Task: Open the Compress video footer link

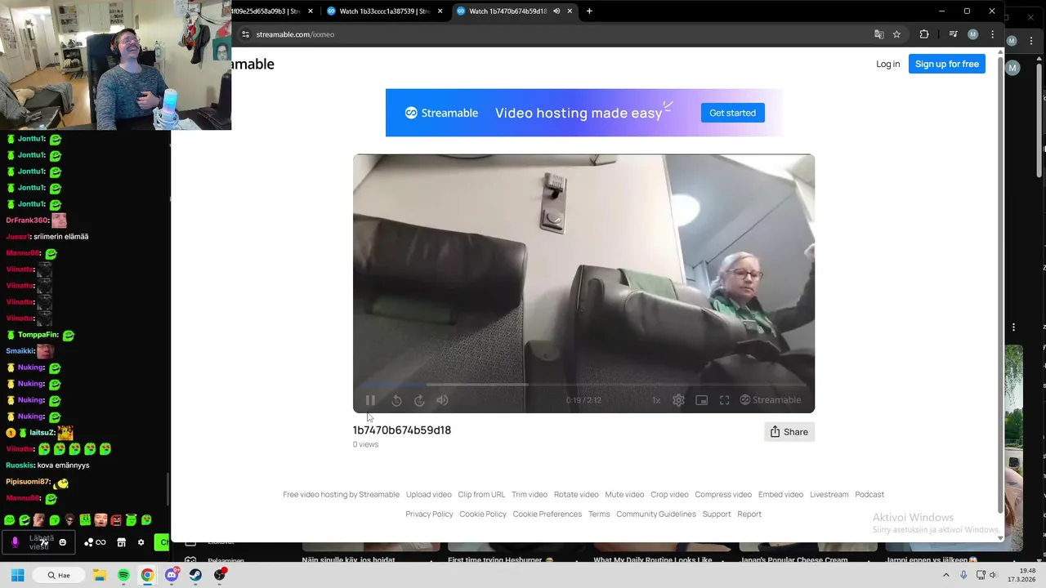Action: pyautogui.click(x=723, y=494)
